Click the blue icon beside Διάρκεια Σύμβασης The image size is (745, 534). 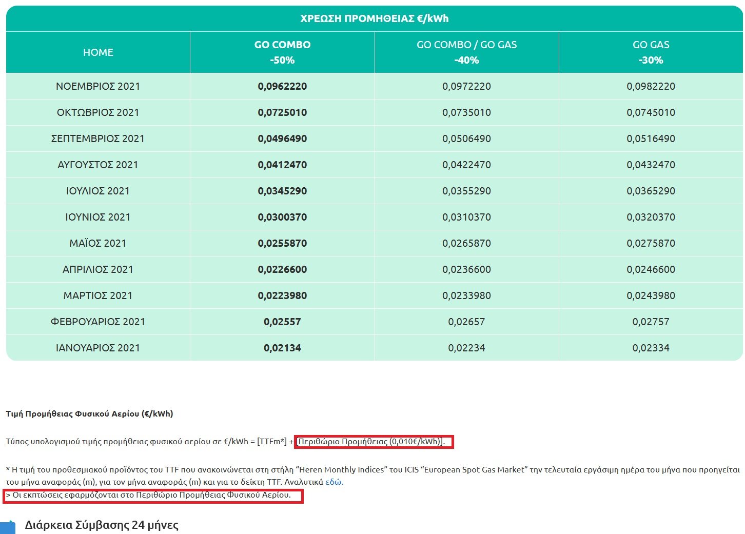(x=8, y=527)
